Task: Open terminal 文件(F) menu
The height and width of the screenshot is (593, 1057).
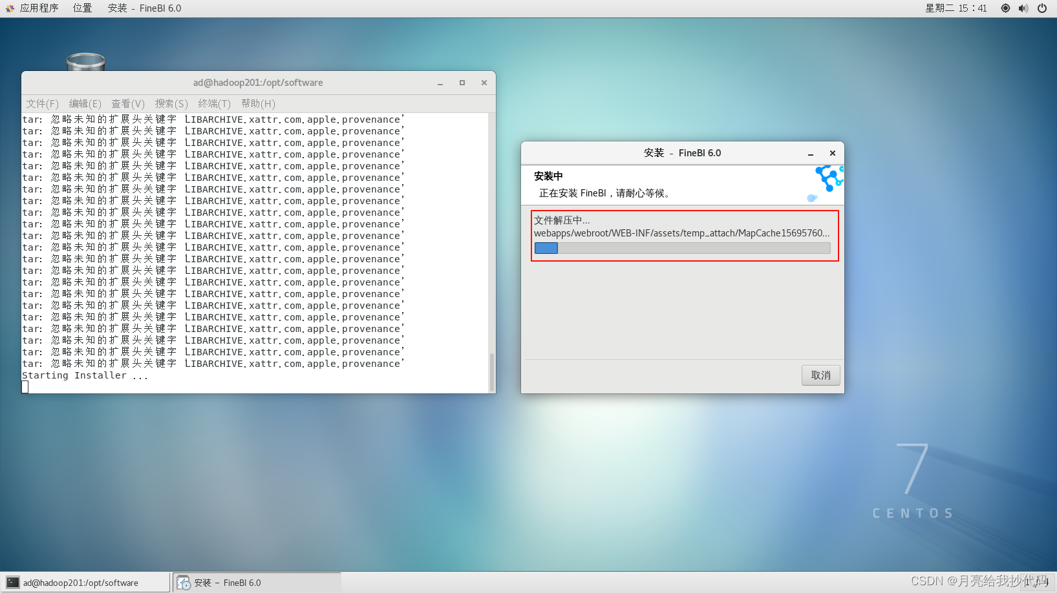Action: 42,103
